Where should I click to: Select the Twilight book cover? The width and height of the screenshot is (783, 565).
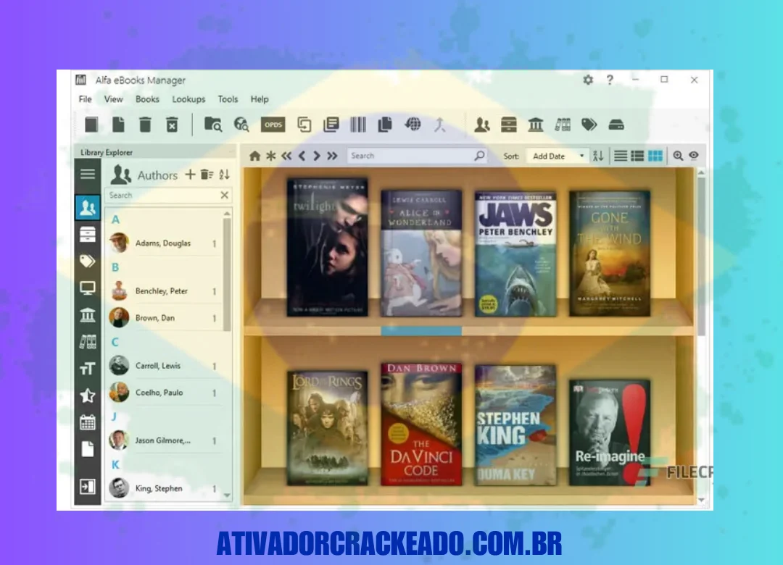pyautogui.click(x=328, y=248)
